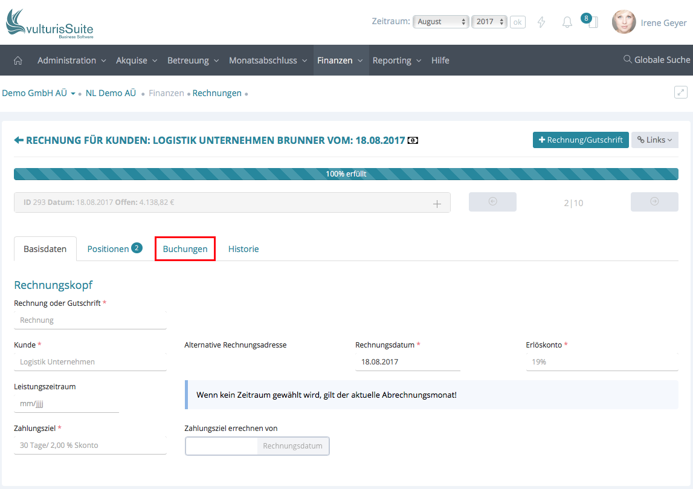Screen dimensions: 693x489
Task: Click the lightning bolt icon
Action: click(x=541, y=22)
